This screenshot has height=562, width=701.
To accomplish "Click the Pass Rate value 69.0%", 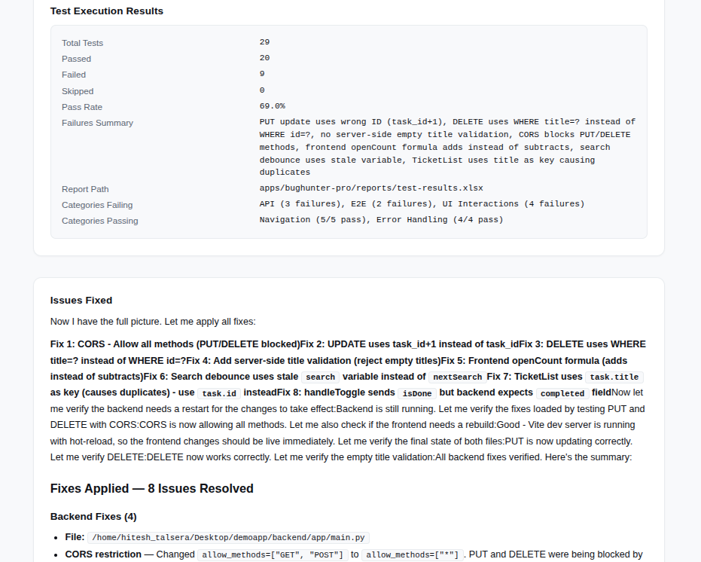I will (x=273, y=106).
